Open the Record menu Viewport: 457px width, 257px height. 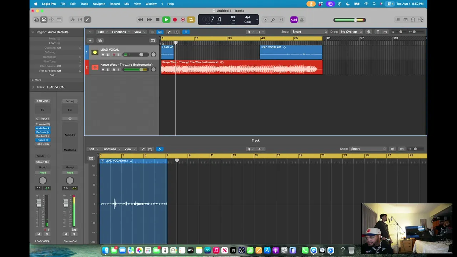coord(115,4)
